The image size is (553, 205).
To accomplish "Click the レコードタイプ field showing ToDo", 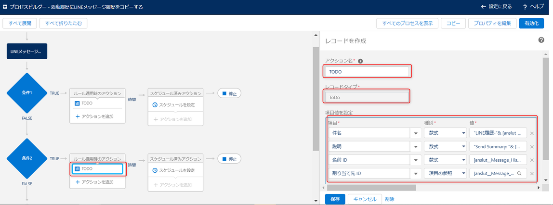I will pyautogui.click(x=367, y=97).
